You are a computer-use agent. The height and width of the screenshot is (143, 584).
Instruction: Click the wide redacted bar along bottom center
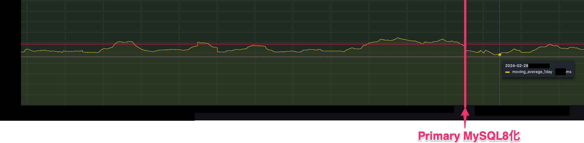point(319,117)
